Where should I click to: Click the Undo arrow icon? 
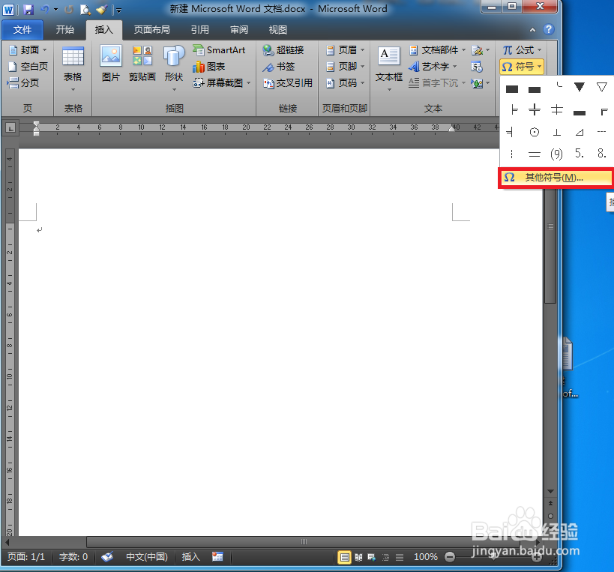(x=45, y=10)
